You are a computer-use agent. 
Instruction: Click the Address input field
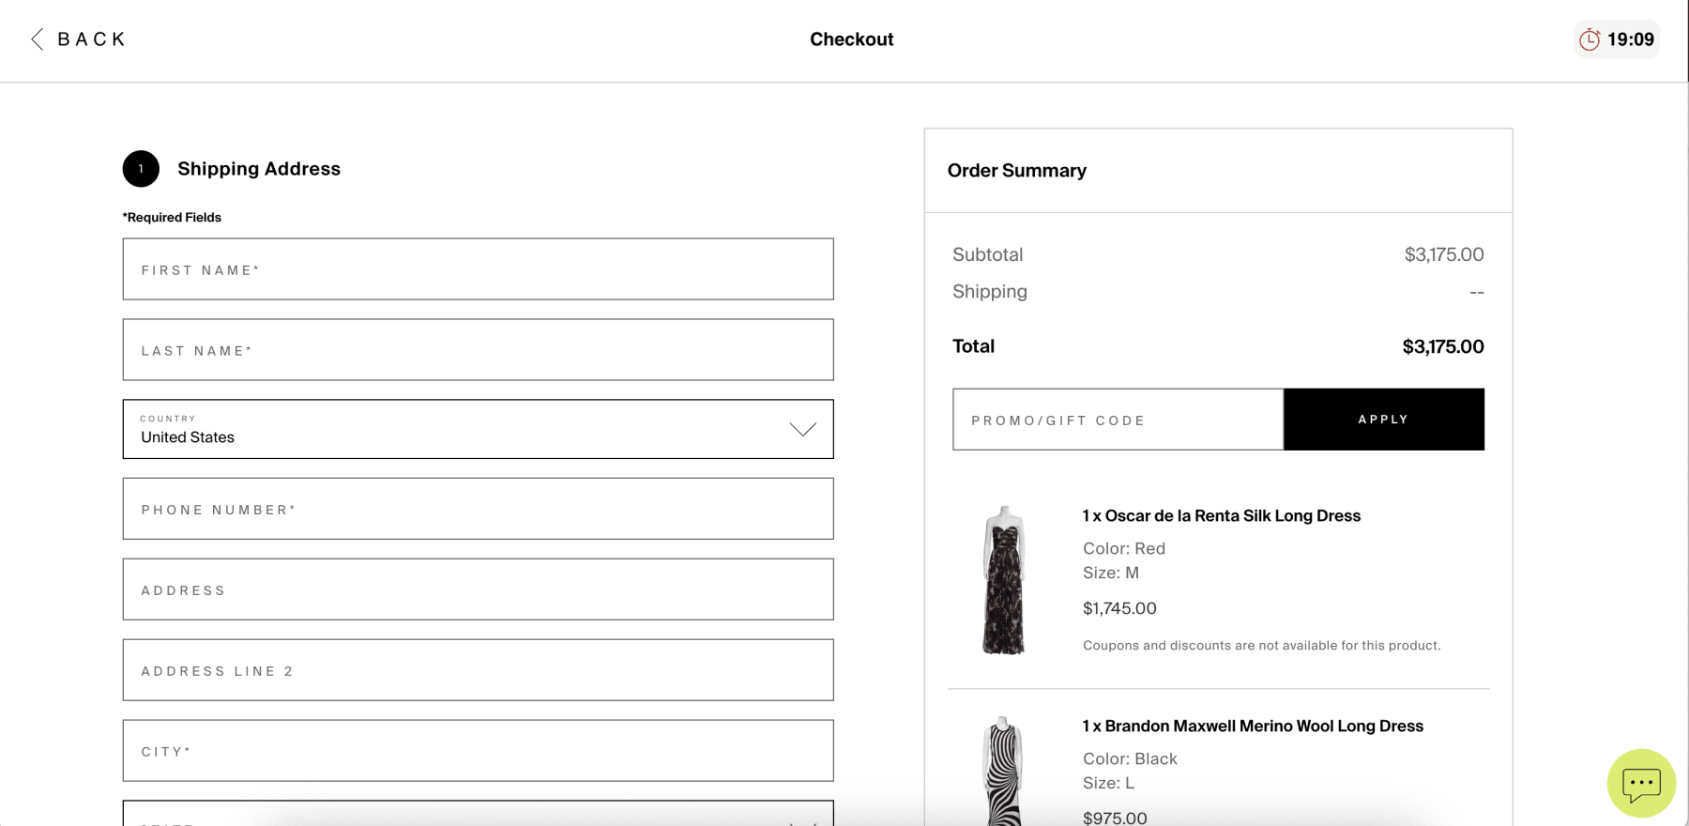click(x=478, y=589)
